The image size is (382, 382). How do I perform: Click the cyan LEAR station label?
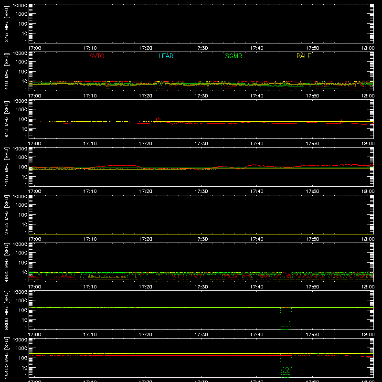click(x=166, y=56)
